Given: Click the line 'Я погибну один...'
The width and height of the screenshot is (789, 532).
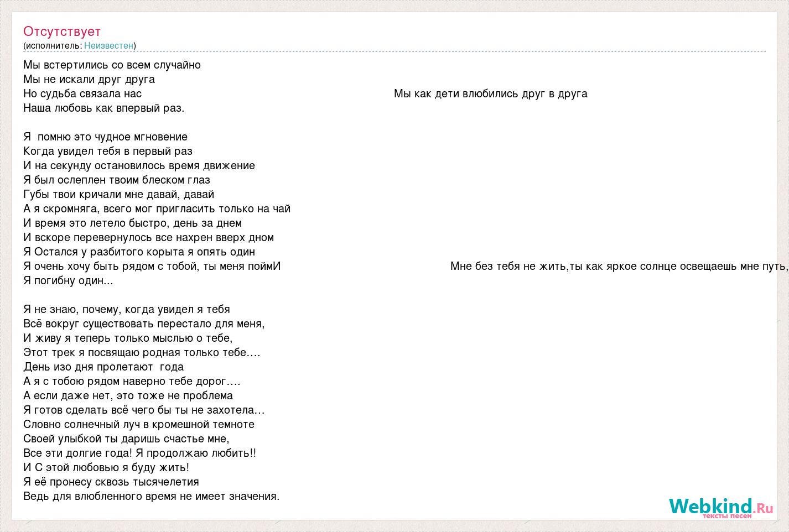Looking at the screenshot, I should 68,281.
